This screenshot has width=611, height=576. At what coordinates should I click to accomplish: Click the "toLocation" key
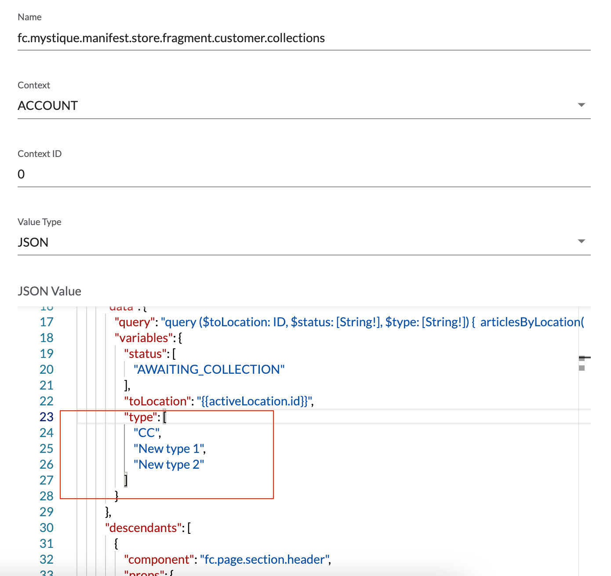coord(158,401)
